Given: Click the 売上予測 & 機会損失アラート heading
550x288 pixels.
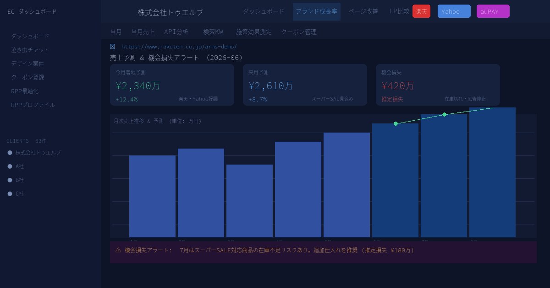Looking at the screenshot, I should 176,58.
